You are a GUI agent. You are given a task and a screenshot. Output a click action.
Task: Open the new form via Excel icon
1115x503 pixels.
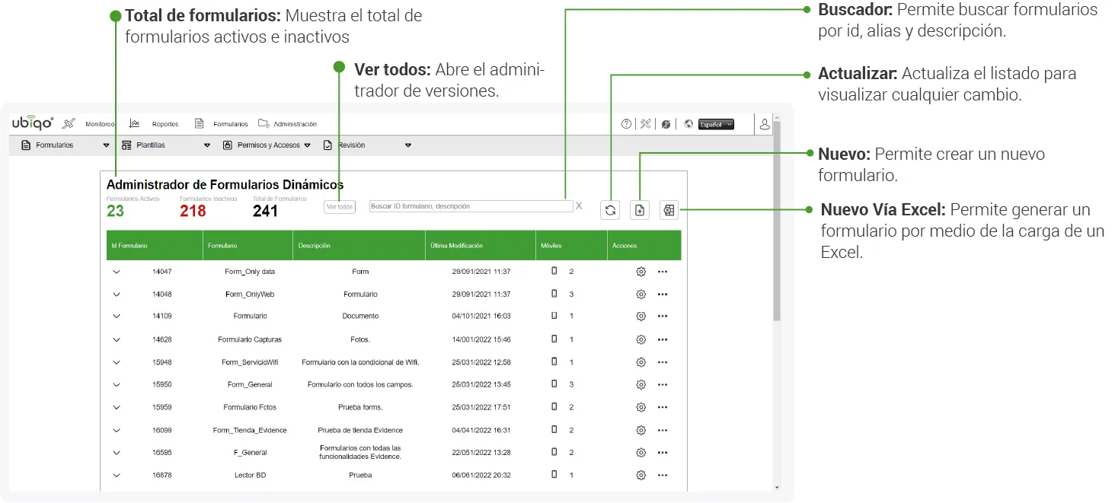(669, 211)
